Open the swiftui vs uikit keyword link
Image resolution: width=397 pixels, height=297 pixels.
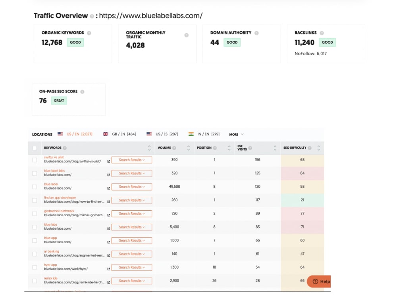pyautogui.click(x=54, y=157)
